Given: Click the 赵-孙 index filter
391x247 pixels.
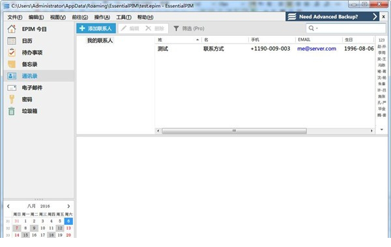Looking at the screenshot, I should coord(381,46).
